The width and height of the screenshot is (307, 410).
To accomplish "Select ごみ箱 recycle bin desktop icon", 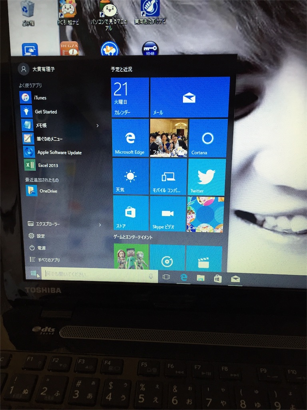I will pyautogui.click(x=28, y=13).
